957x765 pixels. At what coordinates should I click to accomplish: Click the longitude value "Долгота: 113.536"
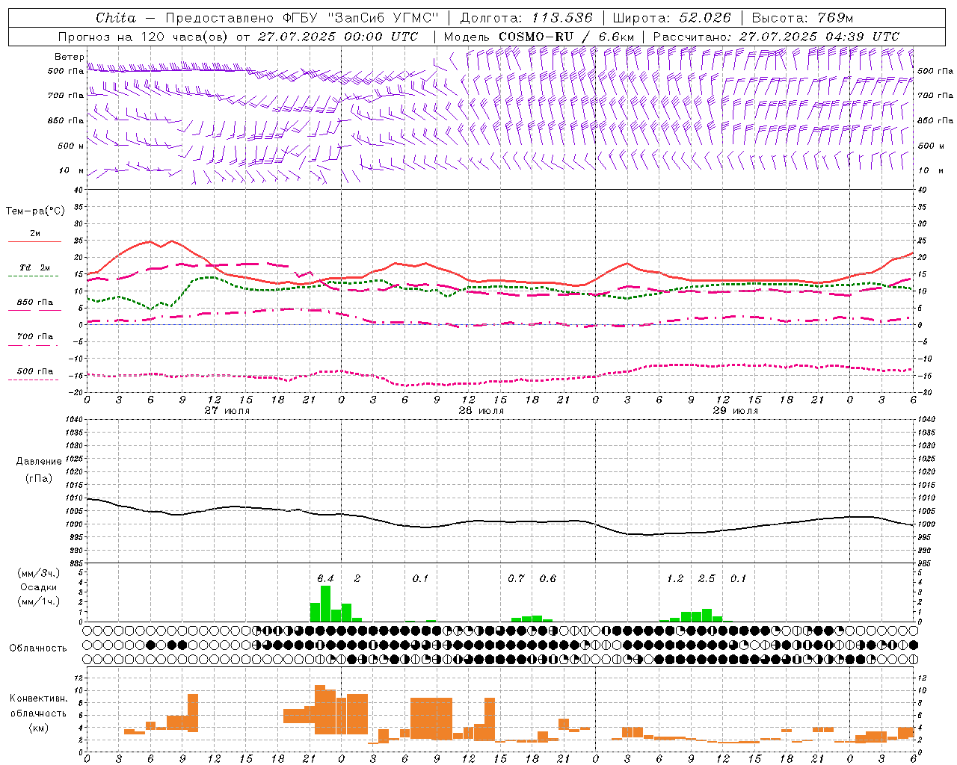click(x=526, y=18)
